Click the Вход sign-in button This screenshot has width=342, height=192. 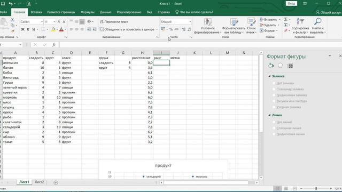point(291,4)
